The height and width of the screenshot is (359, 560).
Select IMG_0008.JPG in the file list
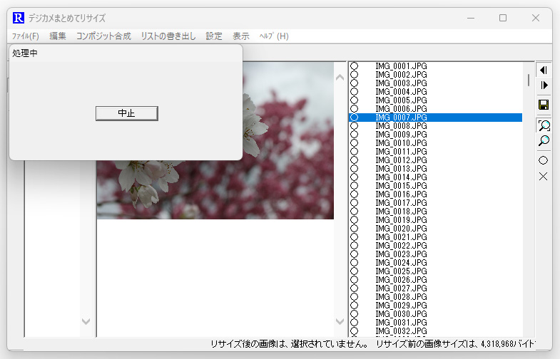point(435,126)
